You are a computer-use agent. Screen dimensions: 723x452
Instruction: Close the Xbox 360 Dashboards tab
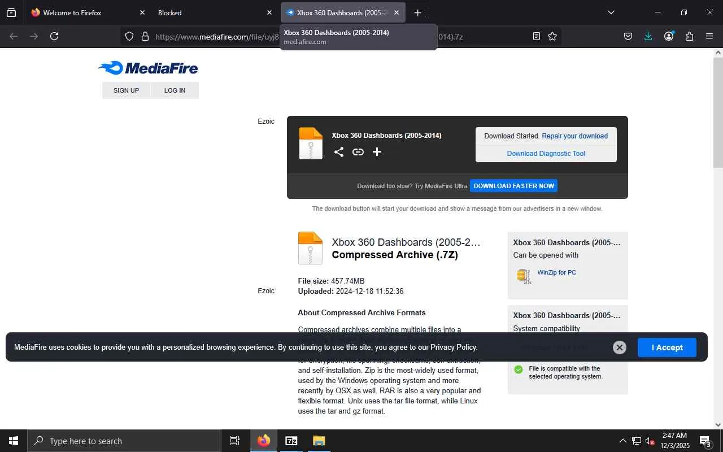(397, 12)
